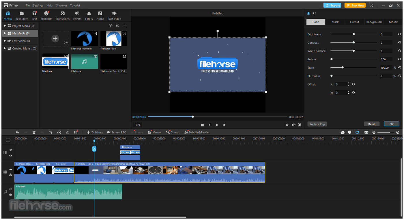
Task: Open the account profile icon in title bar
Action: (x=372, y=5)
